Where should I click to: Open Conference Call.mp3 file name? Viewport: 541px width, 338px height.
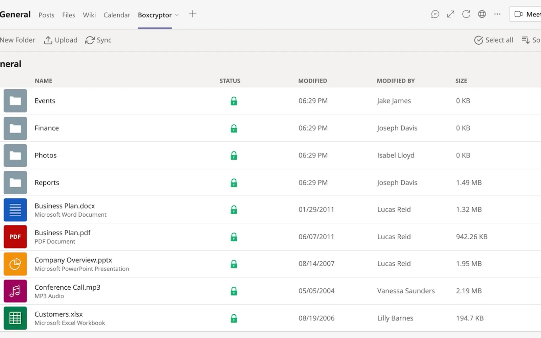[x=67, y=287]
